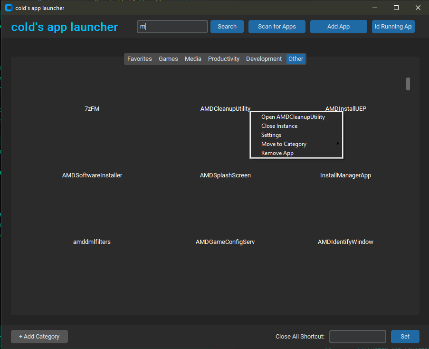Select Remove App in context menu

point(296,153)
